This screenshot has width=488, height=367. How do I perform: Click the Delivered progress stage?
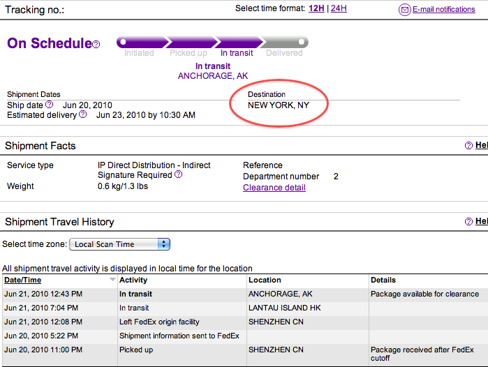pyautogui.click(x=284, y=53)
